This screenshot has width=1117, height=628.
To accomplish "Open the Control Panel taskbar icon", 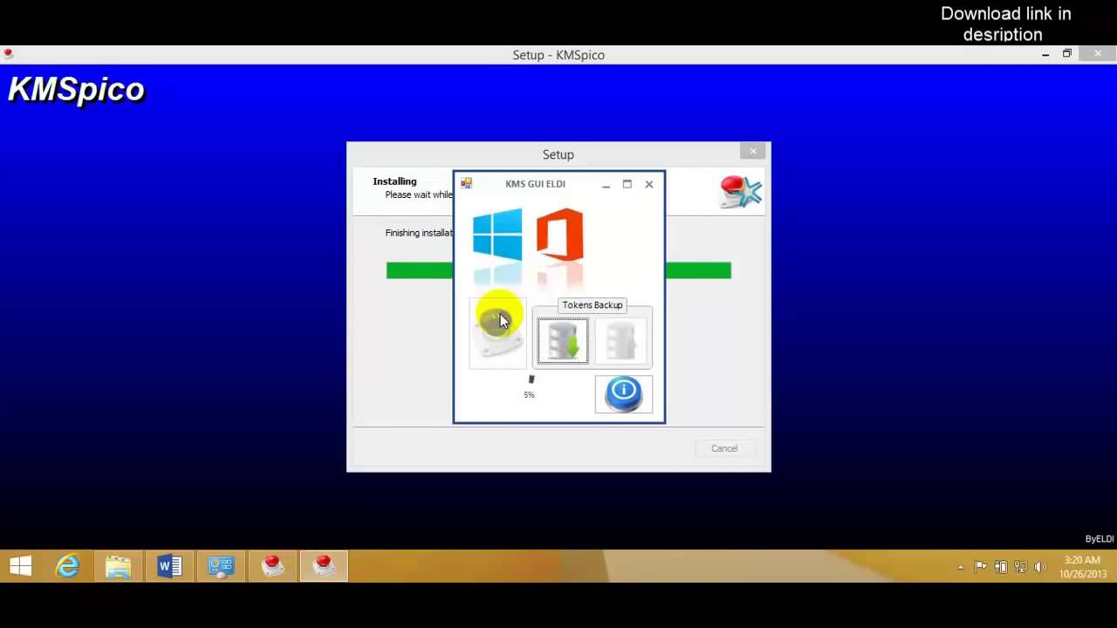I will (x=221, y=567).
